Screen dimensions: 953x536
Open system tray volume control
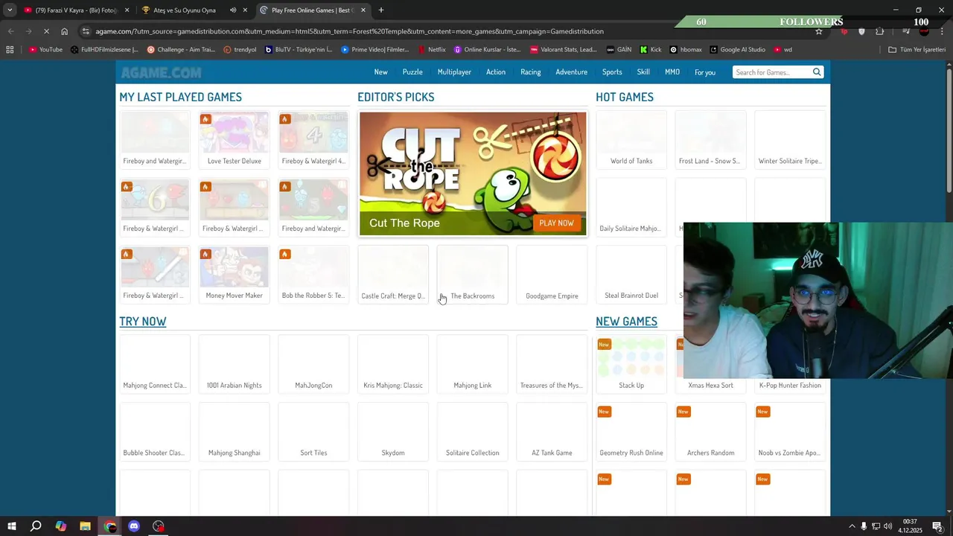[887, 526]
